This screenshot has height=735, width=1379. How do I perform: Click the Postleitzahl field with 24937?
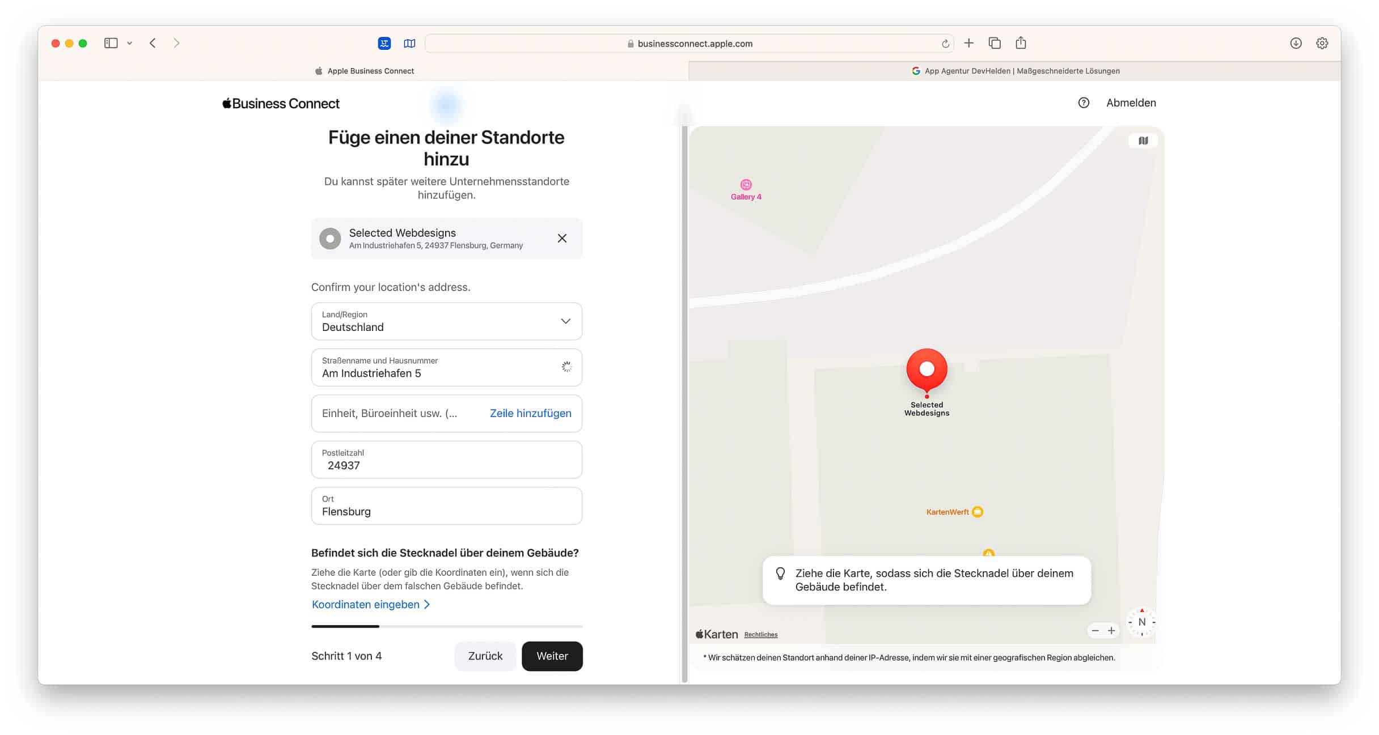[447, 460]
